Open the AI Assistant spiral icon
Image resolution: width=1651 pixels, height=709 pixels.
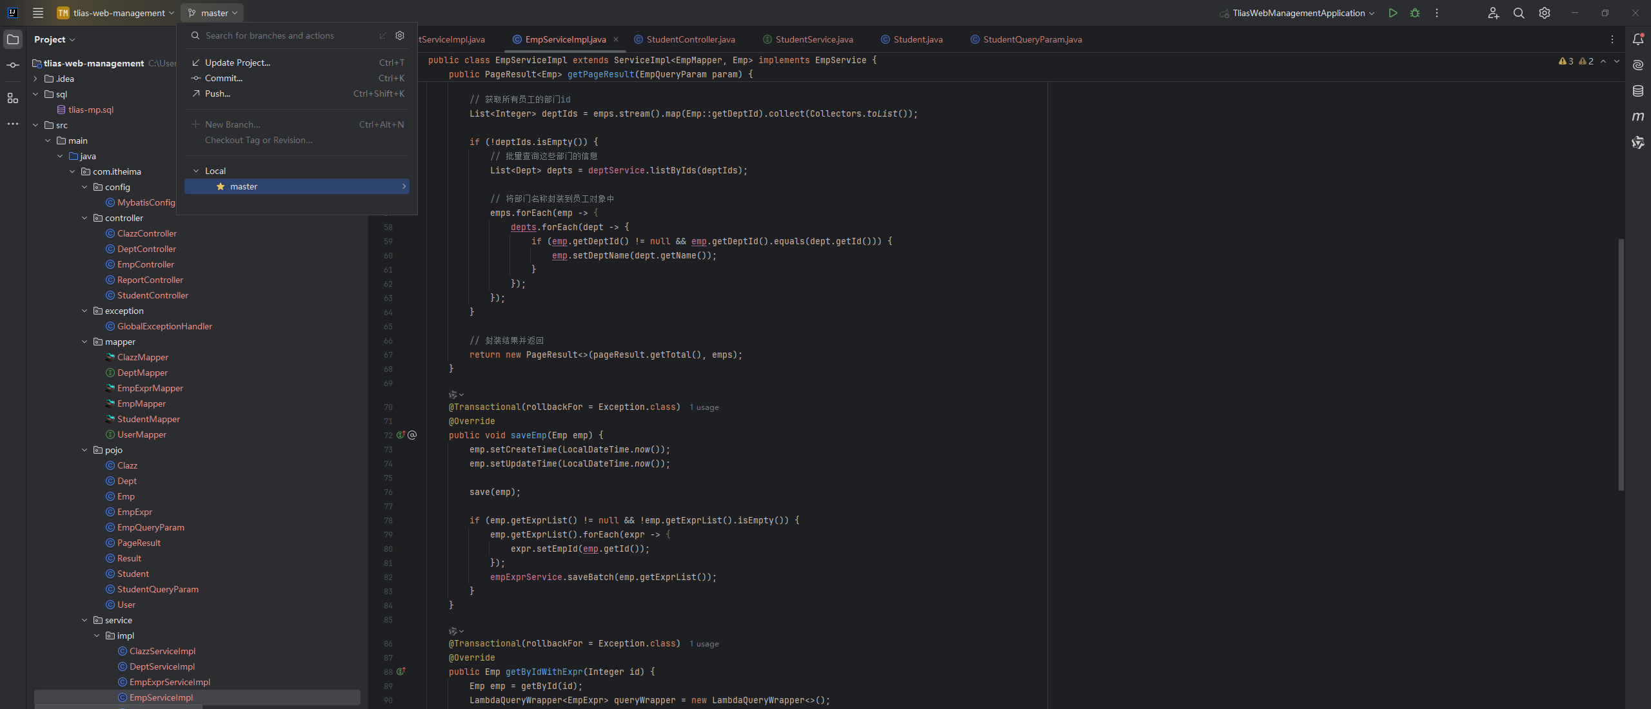[x=1638, y=65]
